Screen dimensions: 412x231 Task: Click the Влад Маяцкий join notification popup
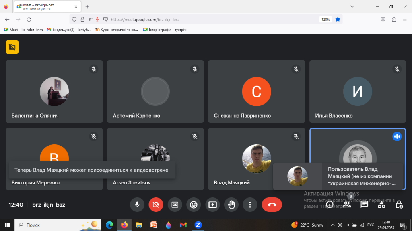(x=338, y=176)
